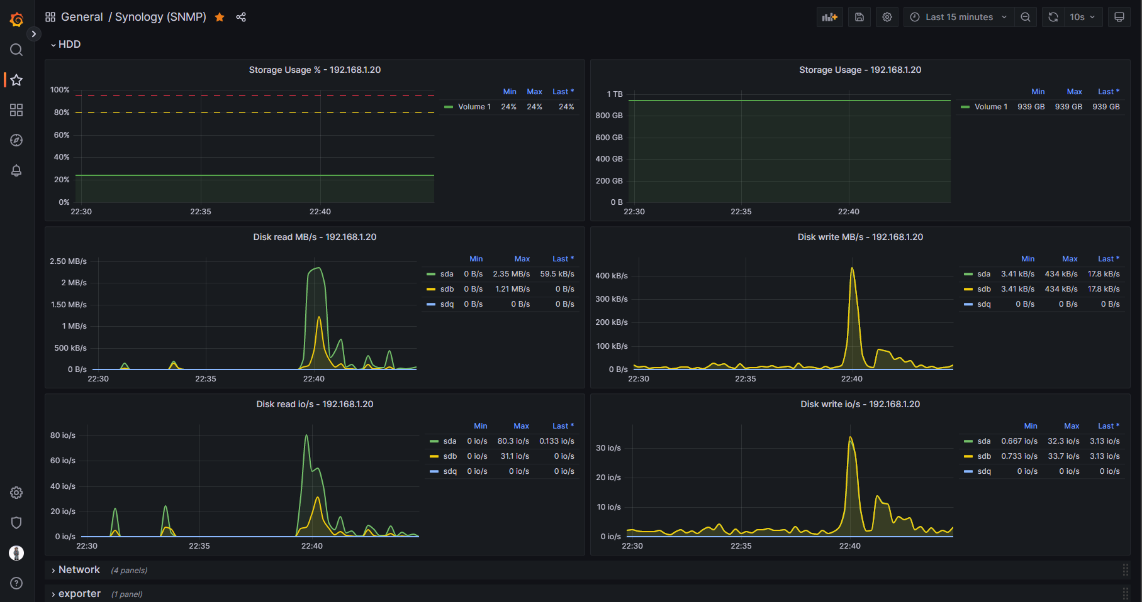1142x602 pixels.
Task: Click sda green color swatch in Disk read io/s
Action: 434,441
